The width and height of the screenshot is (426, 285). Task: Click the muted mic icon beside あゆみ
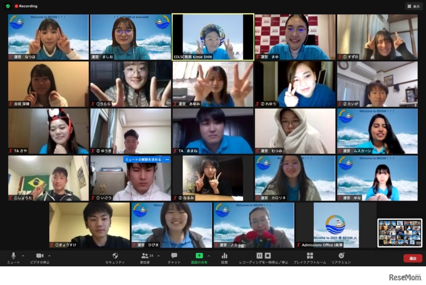(175, 104)
